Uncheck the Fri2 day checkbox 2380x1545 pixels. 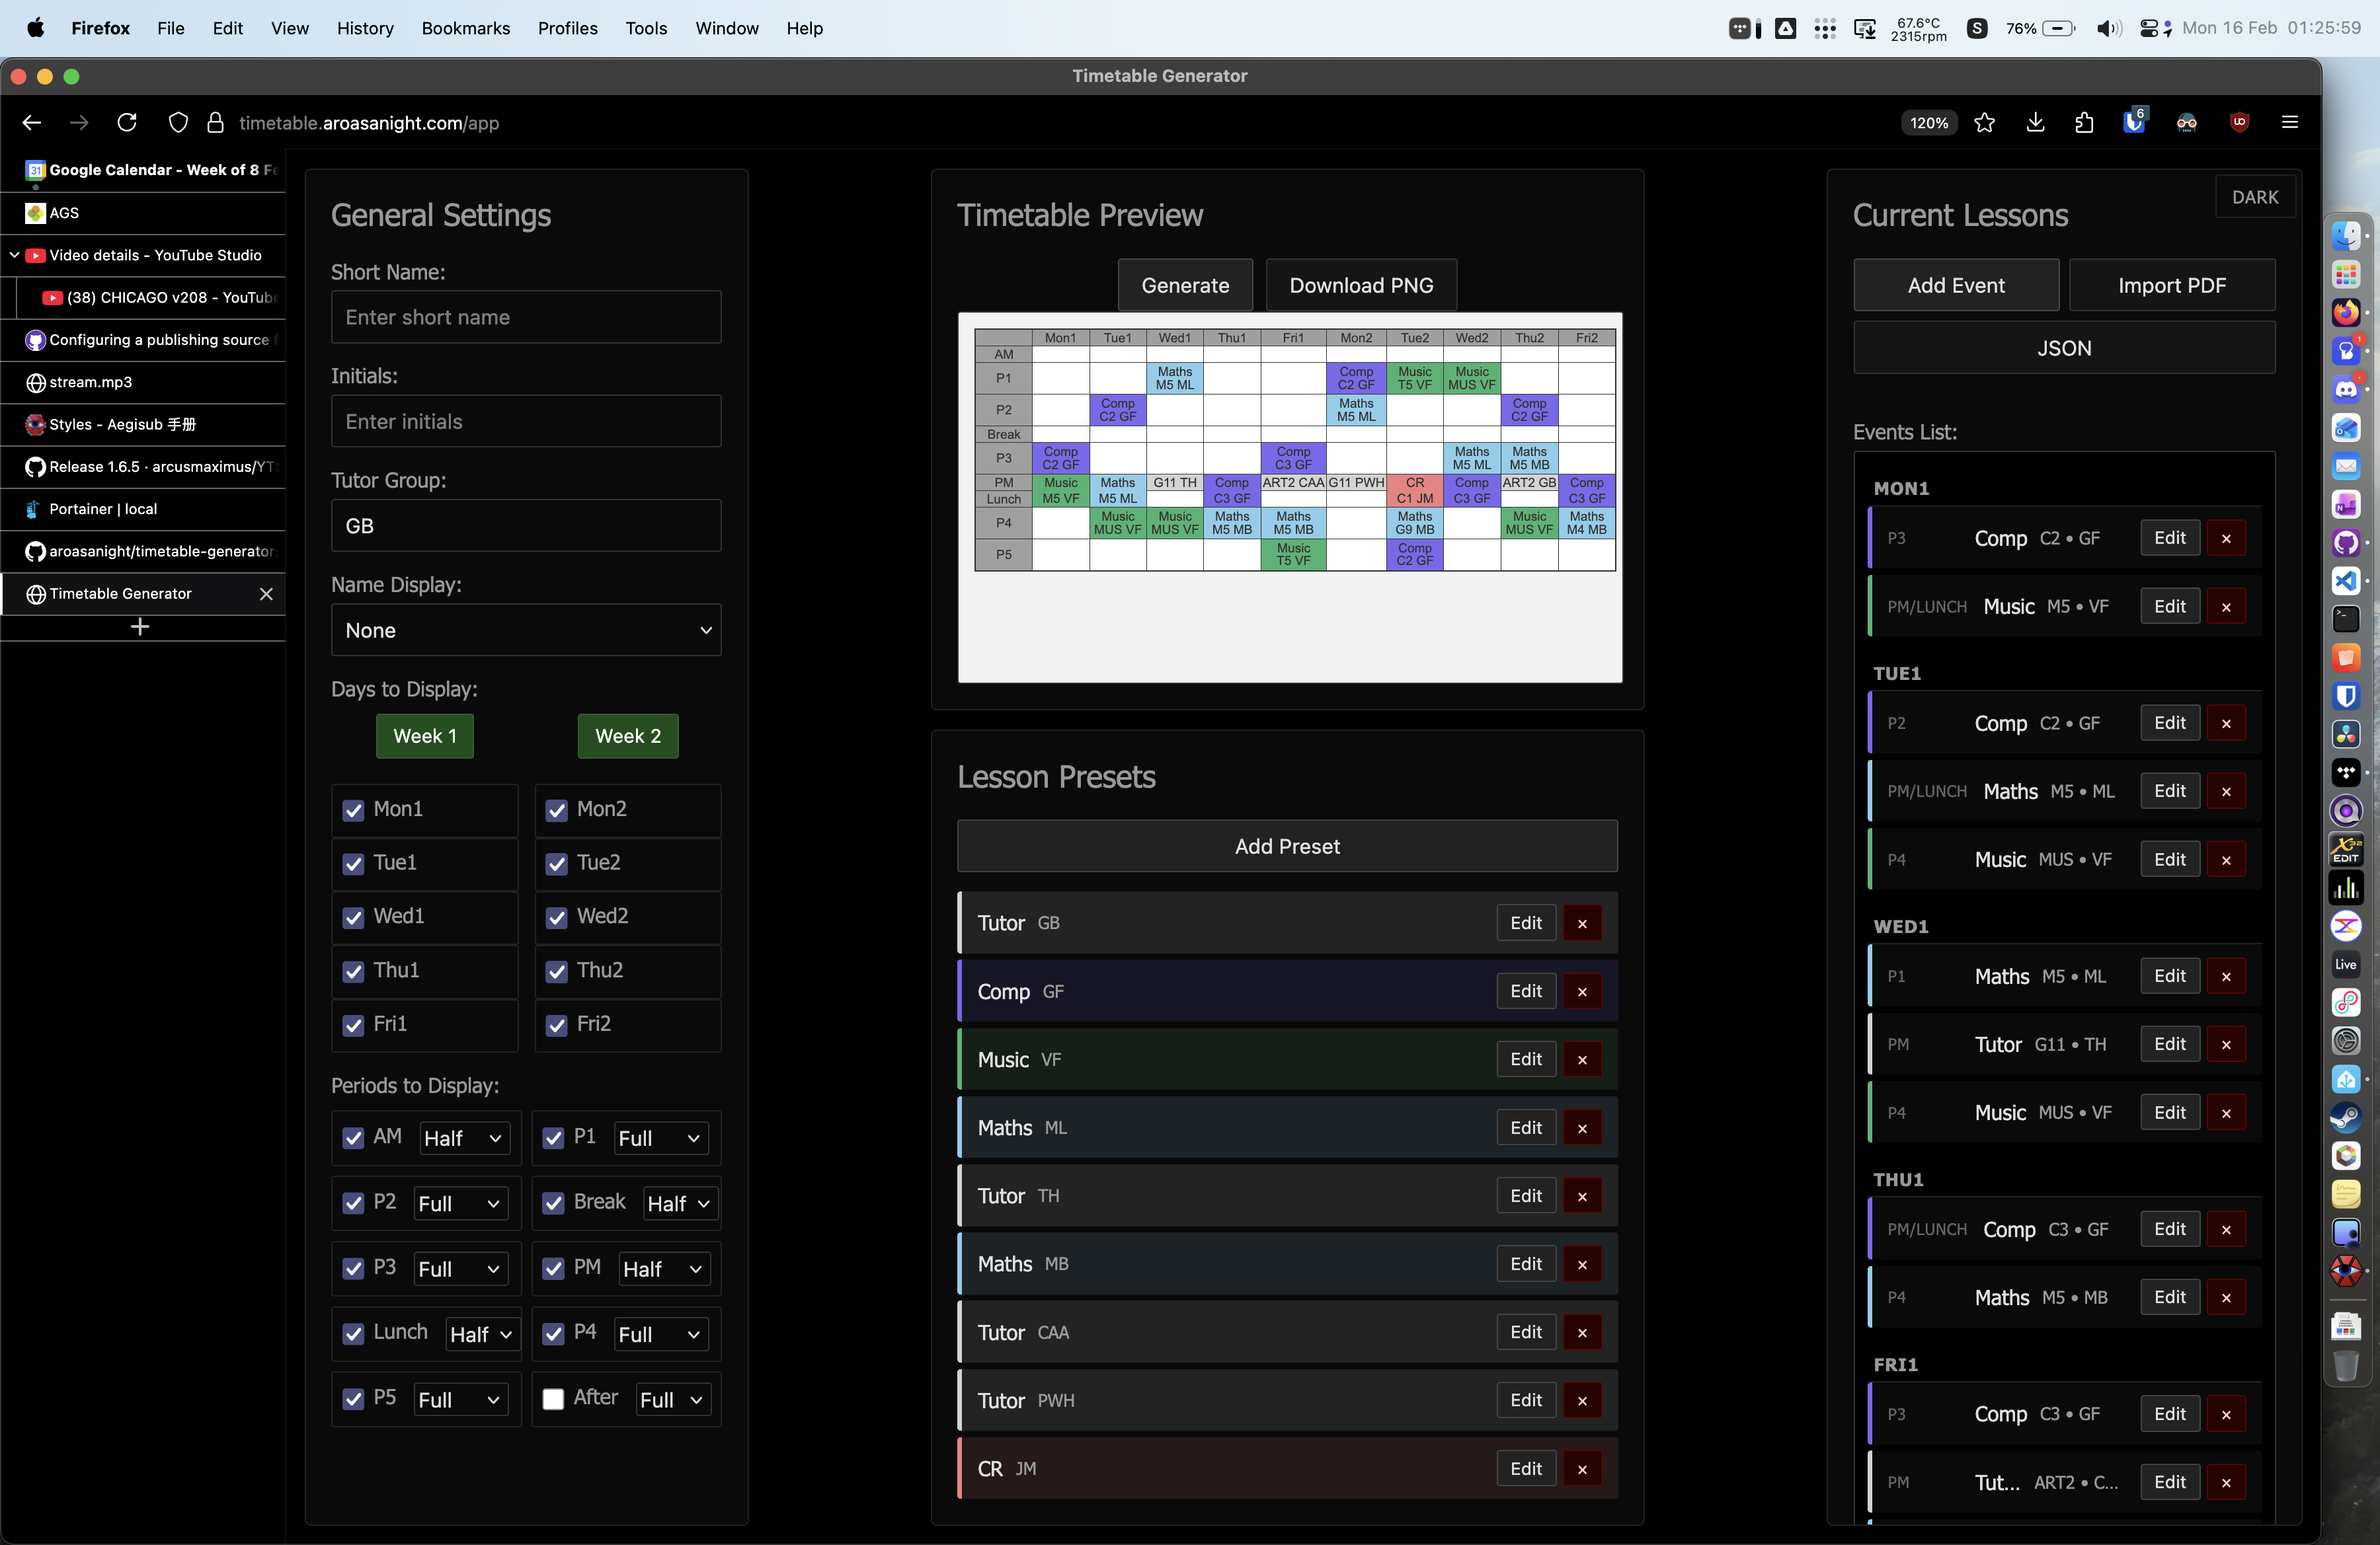(x=557, y=1026)
